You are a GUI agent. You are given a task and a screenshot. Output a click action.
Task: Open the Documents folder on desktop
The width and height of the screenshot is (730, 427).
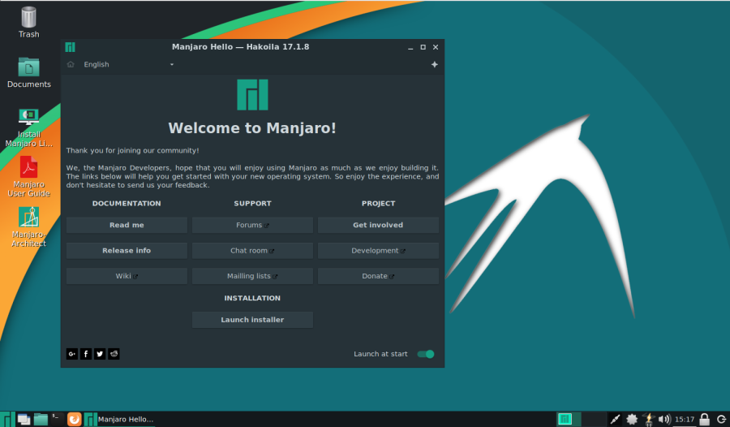pos(29,72)
